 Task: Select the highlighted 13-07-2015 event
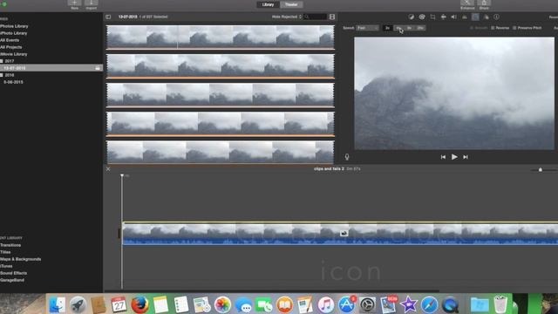(51, 68)
